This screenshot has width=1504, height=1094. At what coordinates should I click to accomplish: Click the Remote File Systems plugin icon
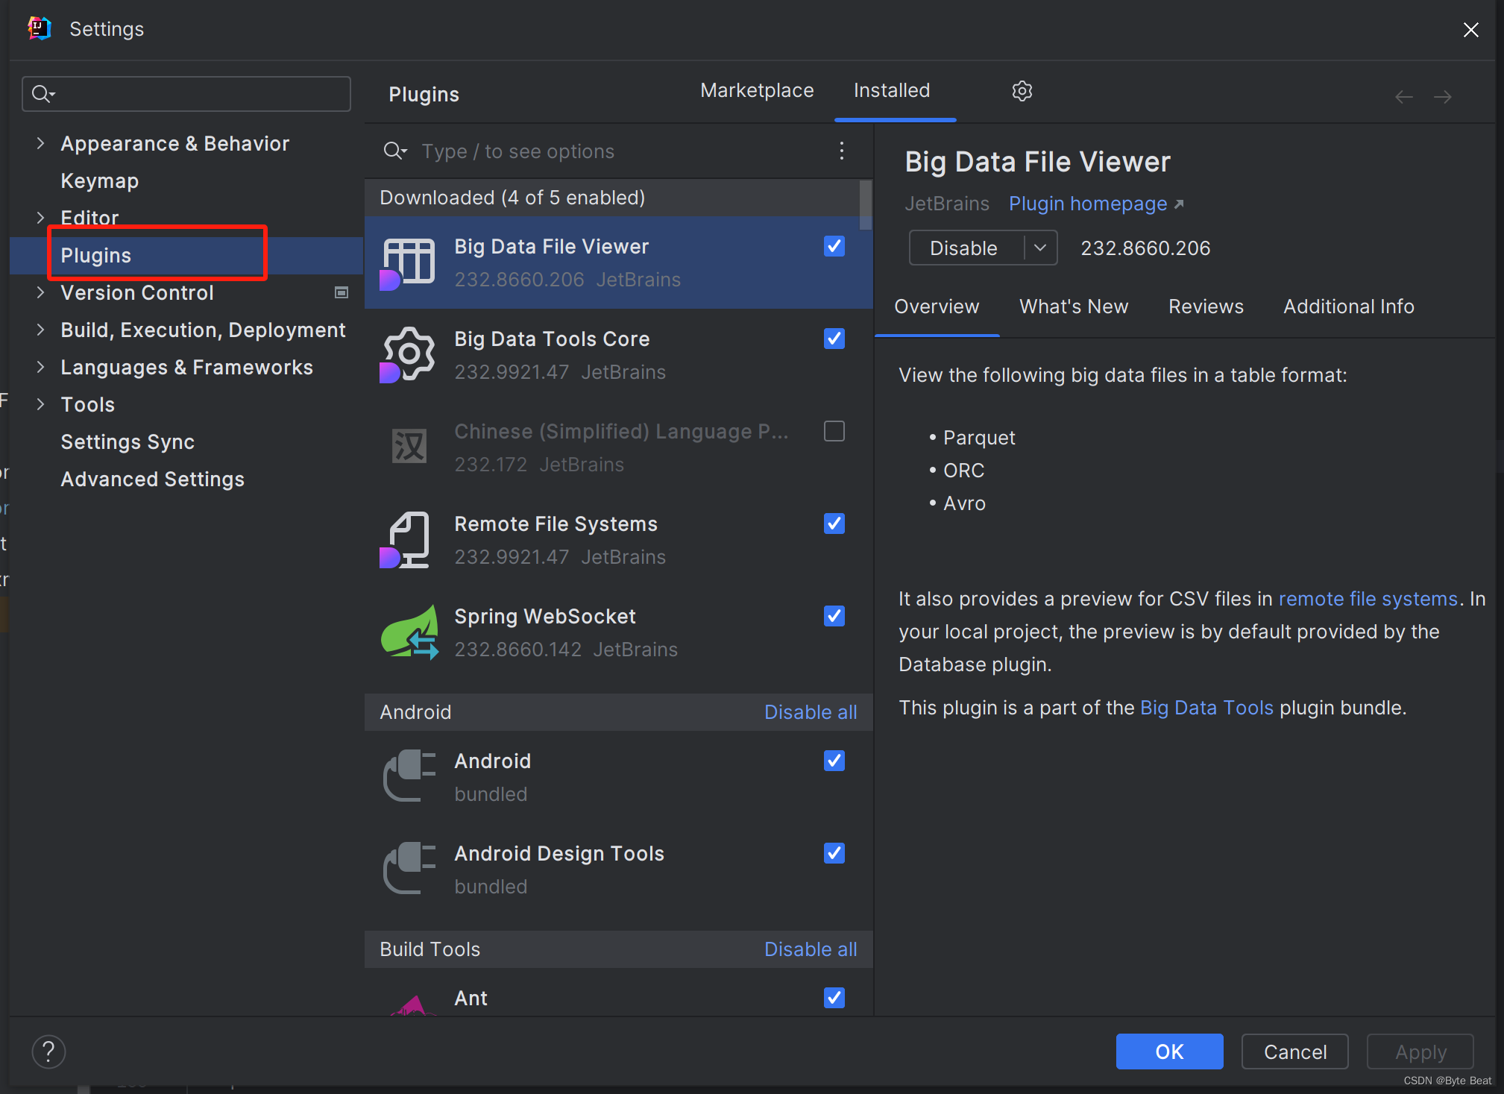[408, 540]
